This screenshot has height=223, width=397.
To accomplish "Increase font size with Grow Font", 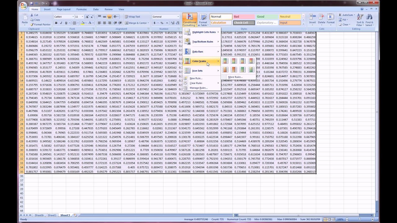I will coord(87,17).
